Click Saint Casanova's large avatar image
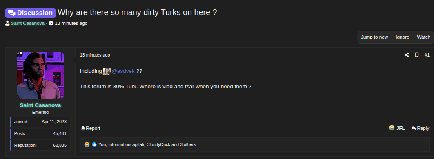Screen dimensions: 434x159 (40, 76)
